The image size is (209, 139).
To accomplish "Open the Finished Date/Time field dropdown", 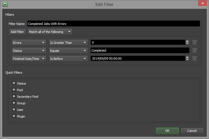I will (x=29, y=58).
